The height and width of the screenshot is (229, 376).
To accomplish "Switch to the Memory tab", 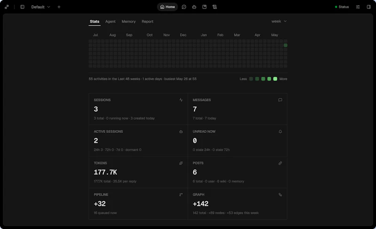I will coord(128,21).
